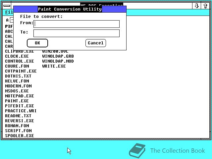212x159 pixels.
Task: Select PIFEDIT.EXE in the file list
Action: coord(20,106)
